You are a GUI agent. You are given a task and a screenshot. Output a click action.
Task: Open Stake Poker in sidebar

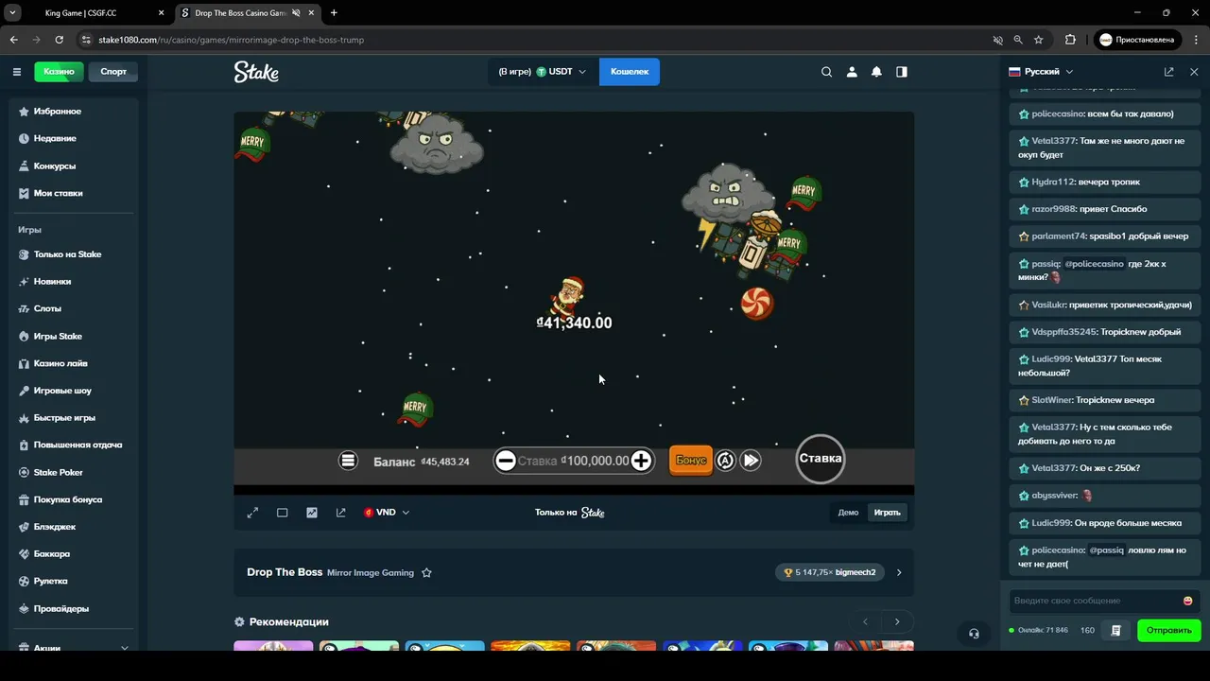click(x=59, y=473)
